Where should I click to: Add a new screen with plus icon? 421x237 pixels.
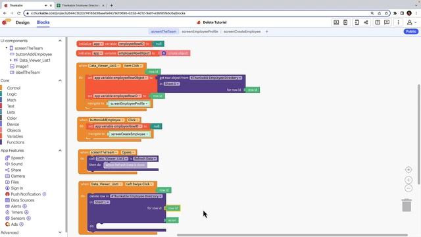pos(266,32)
